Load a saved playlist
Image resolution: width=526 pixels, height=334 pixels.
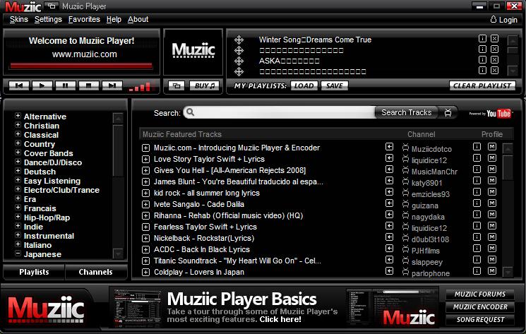pyautogui.click(x=304, y=86)
